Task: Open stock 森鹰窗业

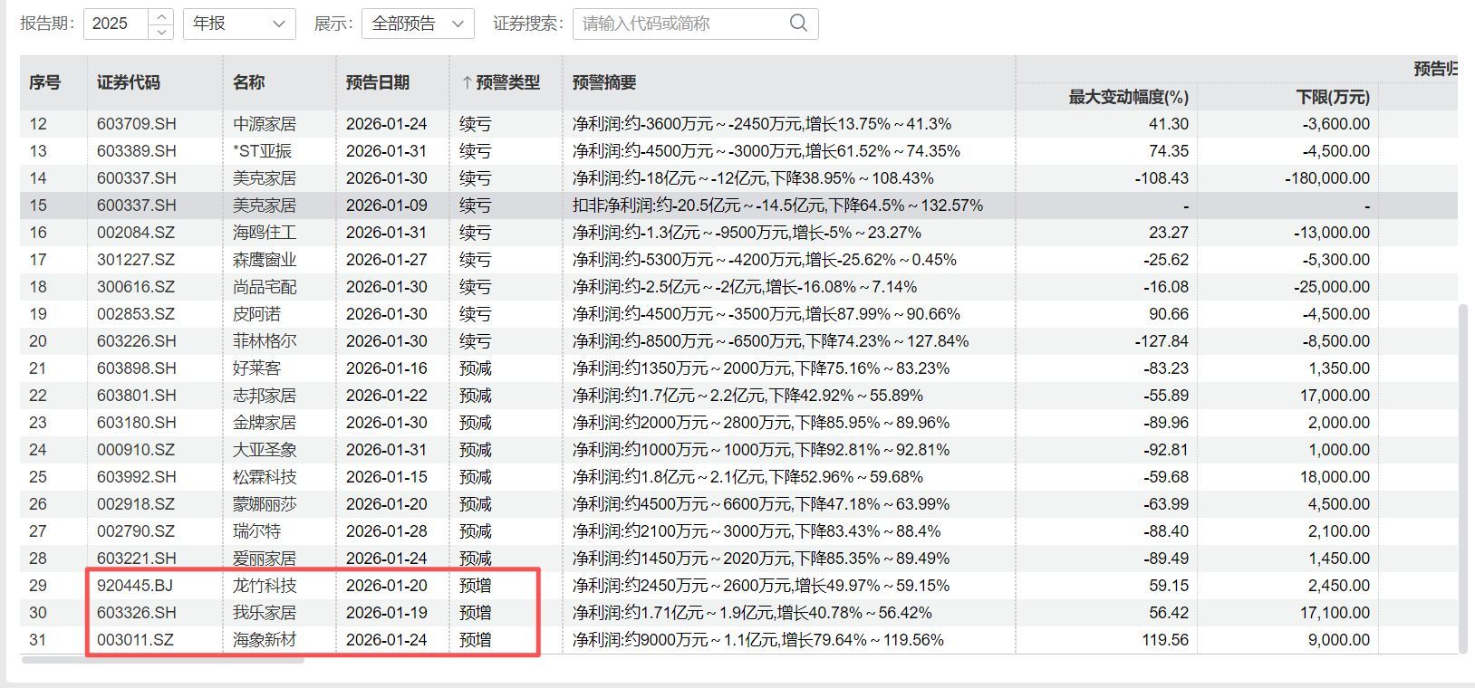Action: pyautogui.click(x=265, y=260)
